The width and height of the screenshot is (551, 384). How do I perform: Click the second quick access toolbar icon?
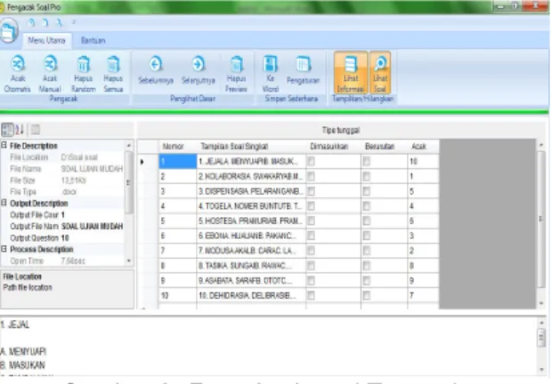click(45, 23)
